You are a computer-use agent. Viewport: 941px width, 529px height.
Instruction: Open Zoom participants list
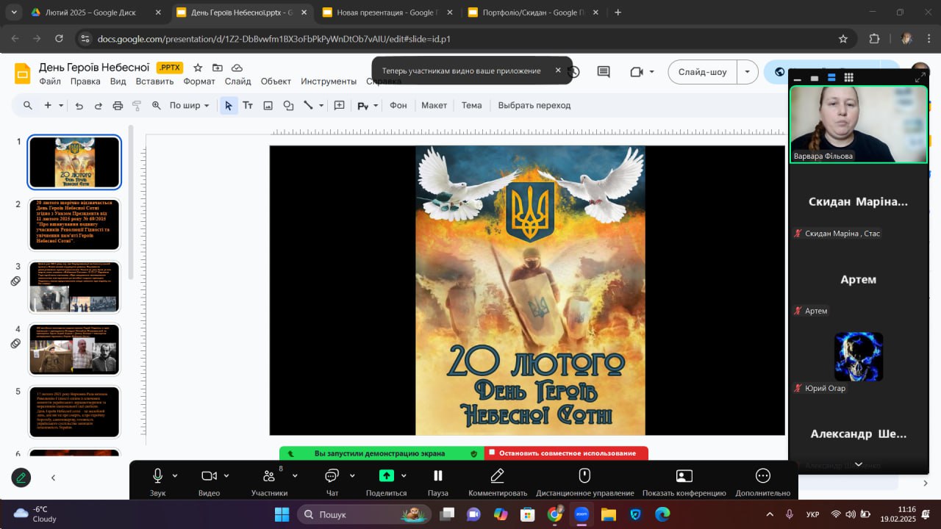point(269,481)
